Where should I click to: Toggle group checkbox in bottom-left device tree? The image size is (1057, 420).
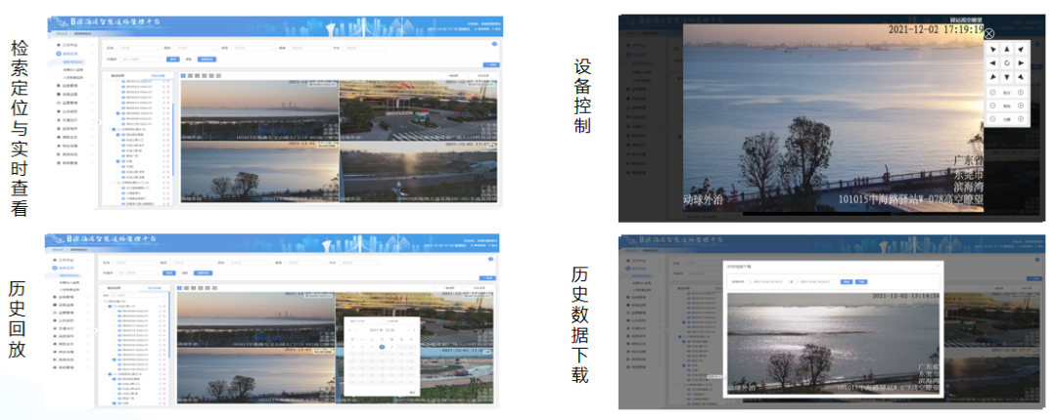[110, 307]
